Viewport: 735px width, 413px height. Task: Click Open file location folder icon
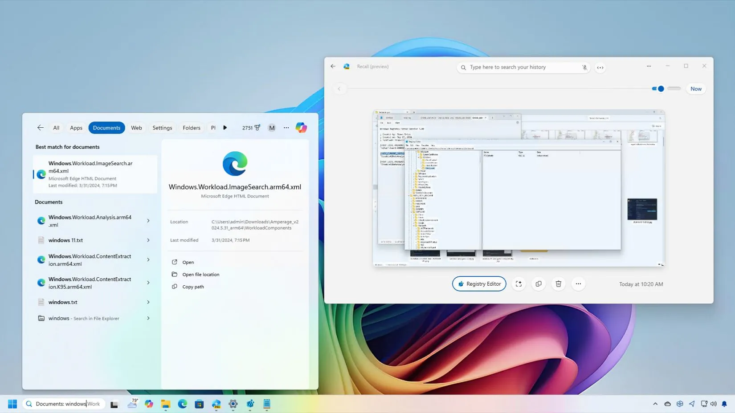pyautogui.click(x=175, y=274)
